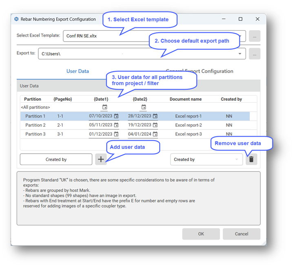Click page number 1-1 cell
The height and width of the screenshot is (267, 295).
pyautogui.click(x=60, y=116)
